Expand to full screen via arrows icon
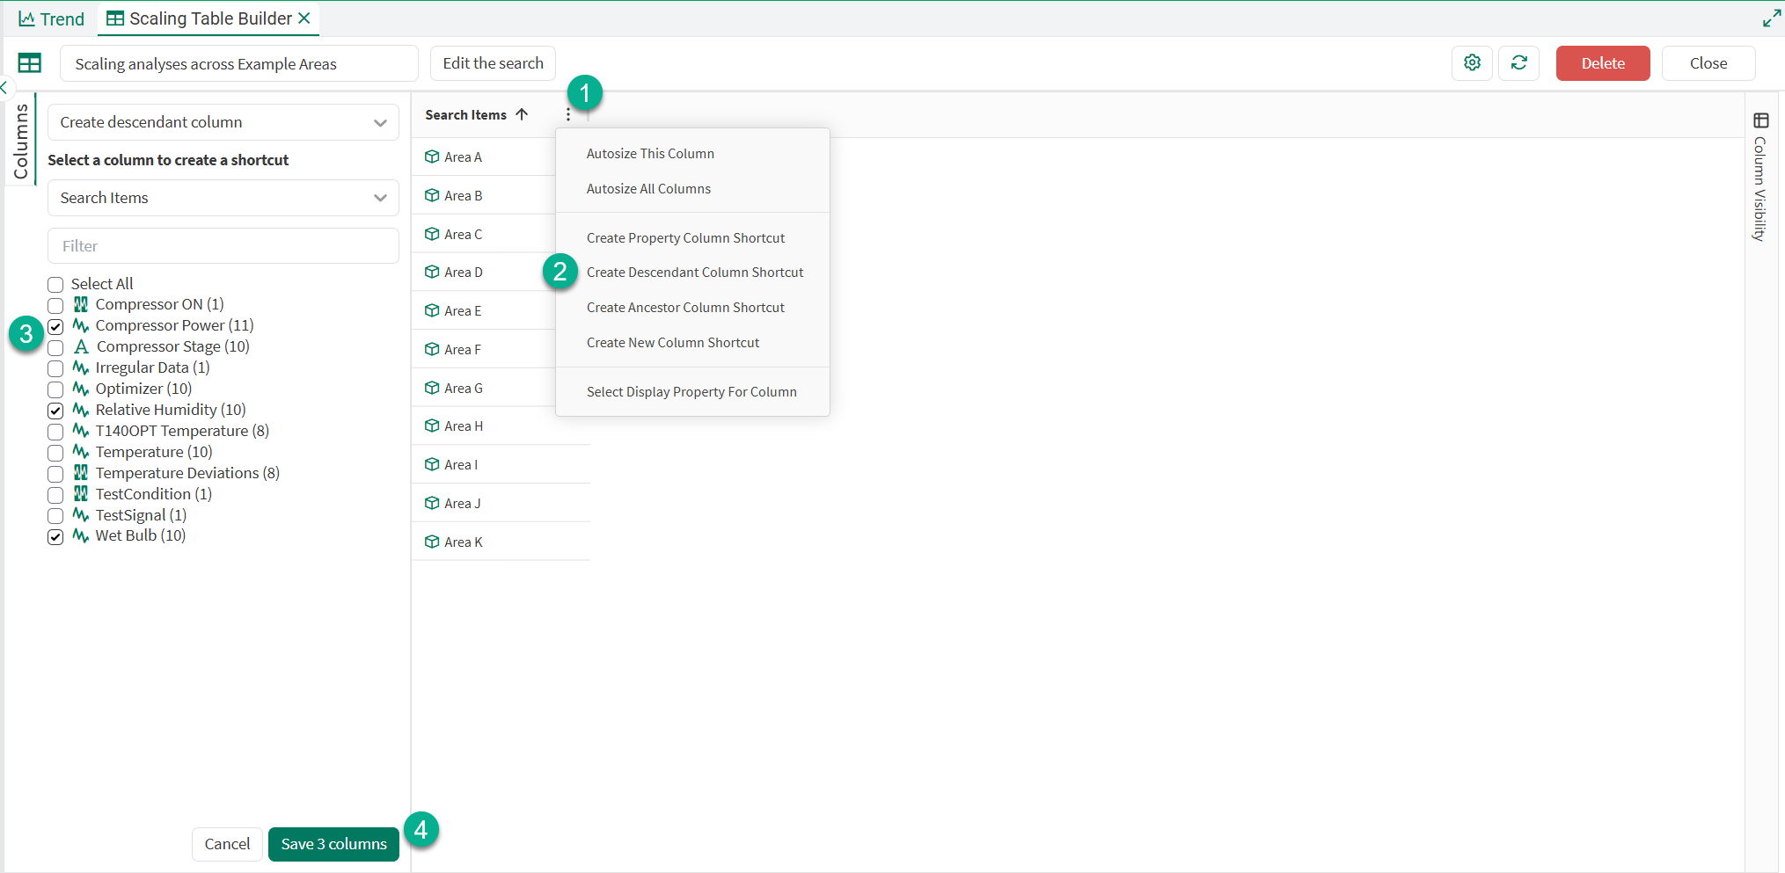The width and height of the screenshot is (1785, 873). pyautogui.click(x=1771, y=18)
